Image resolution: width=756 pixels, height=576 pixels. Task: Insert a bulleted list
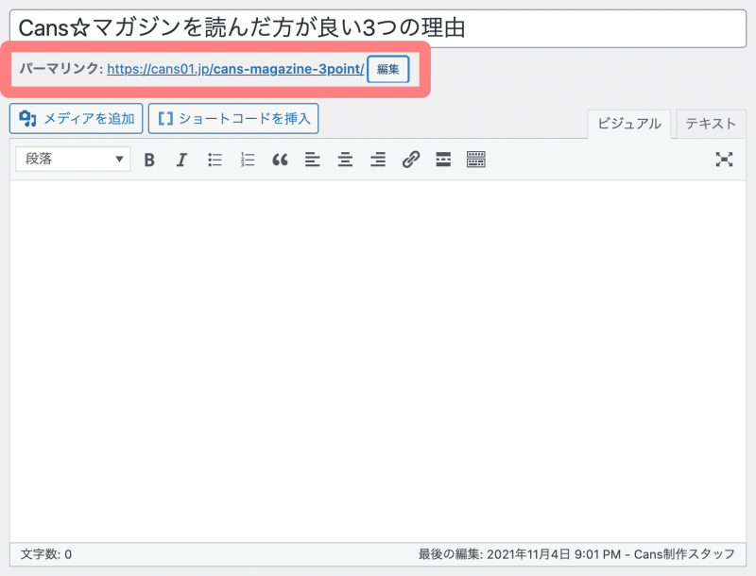click(215, 160)
